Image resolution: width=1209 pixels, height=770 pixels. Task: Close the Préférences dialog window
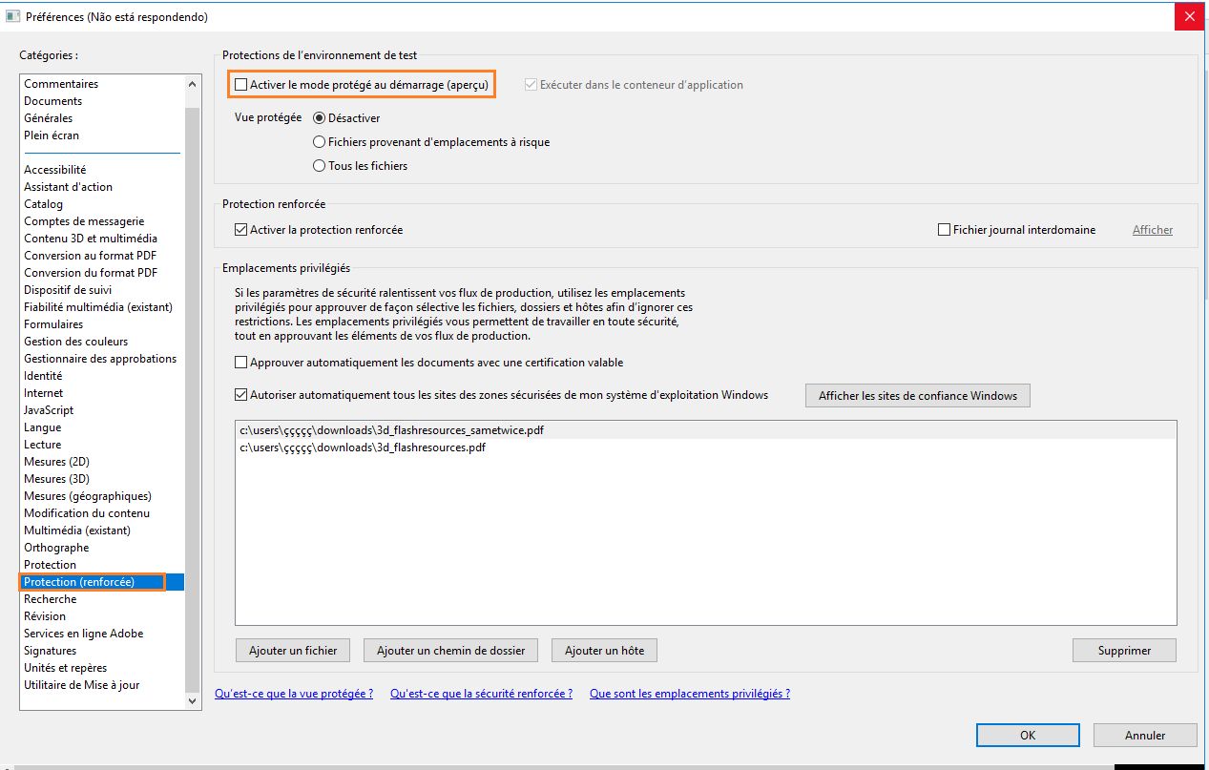(x=1188, y=16)
